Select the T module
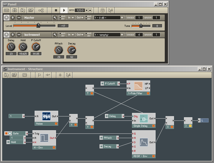Image resolution: width=214 pixels, height=163 pixels. (x=90, y=90)
